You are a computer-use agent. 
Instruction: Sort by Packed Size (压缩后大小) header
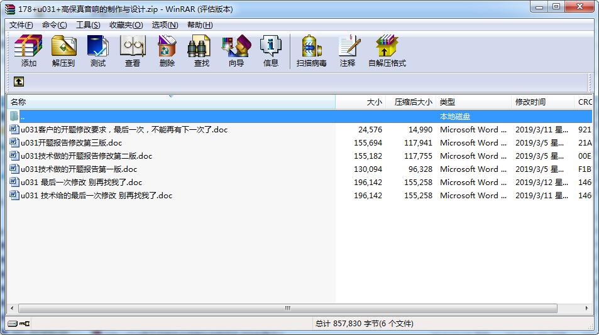tap(410, 102)
